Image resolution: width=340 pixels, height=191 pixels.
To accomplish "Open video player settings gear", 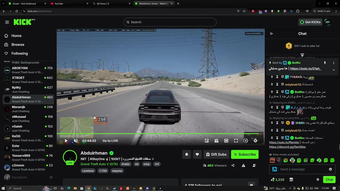I will click(255, 141).
